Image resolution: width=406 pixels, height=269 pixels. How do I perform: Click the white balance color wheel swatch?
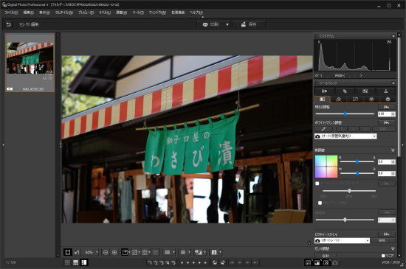[326, 167]
